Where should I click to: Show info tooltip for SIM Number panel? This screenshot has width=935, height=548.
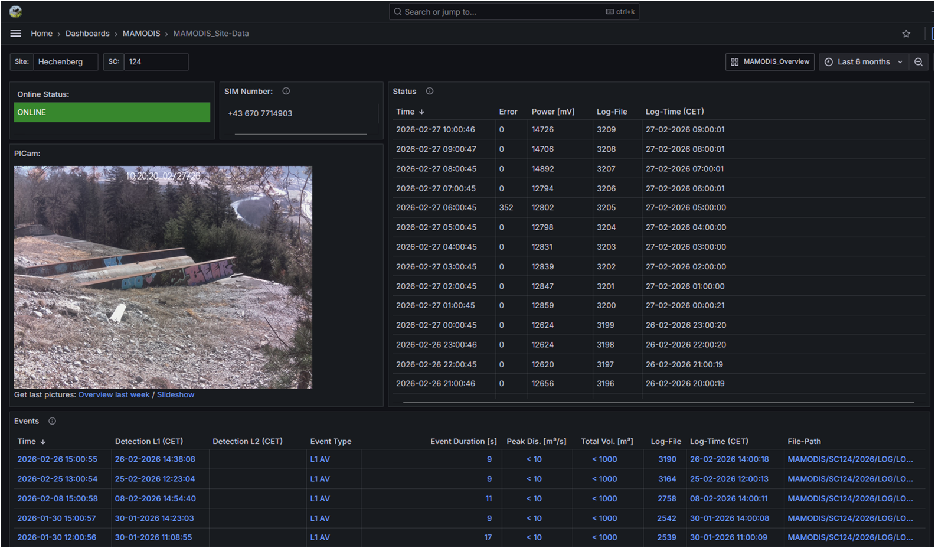tap(286, 91)
